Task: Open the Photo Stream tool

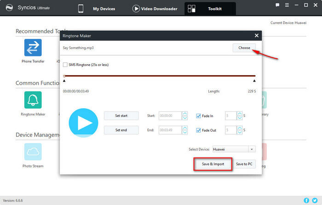Action: click(x=33, y=152)
